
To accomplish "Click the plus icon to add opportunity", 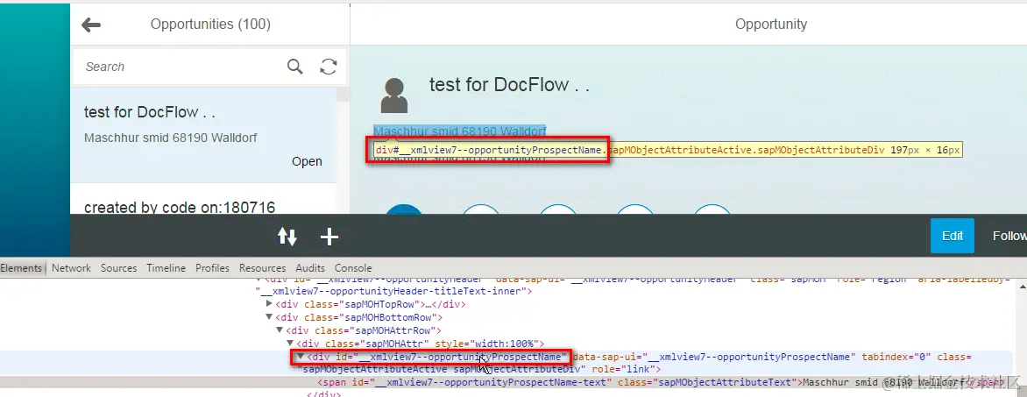I will [x=329, y=237].
